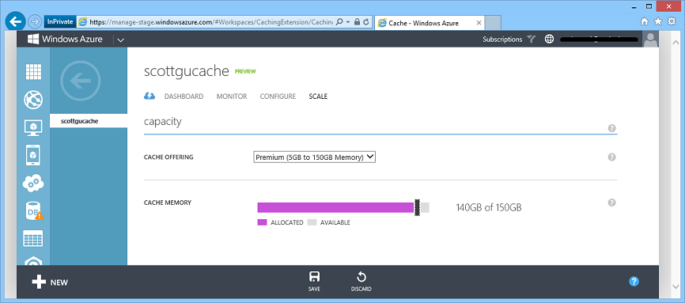685x303 pixels.
Task: Click the Subscriptions link
Action: (x=502, y=40)
